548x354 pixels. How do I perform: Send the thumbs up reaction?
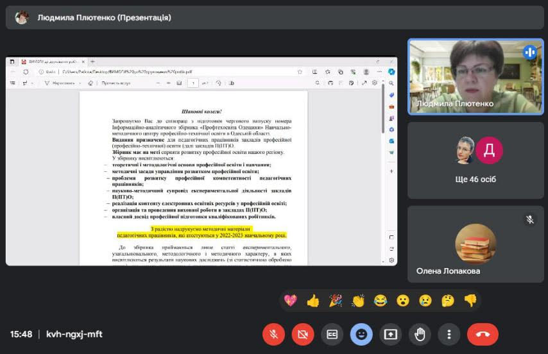pyautogui.click(x=313, y=300)
